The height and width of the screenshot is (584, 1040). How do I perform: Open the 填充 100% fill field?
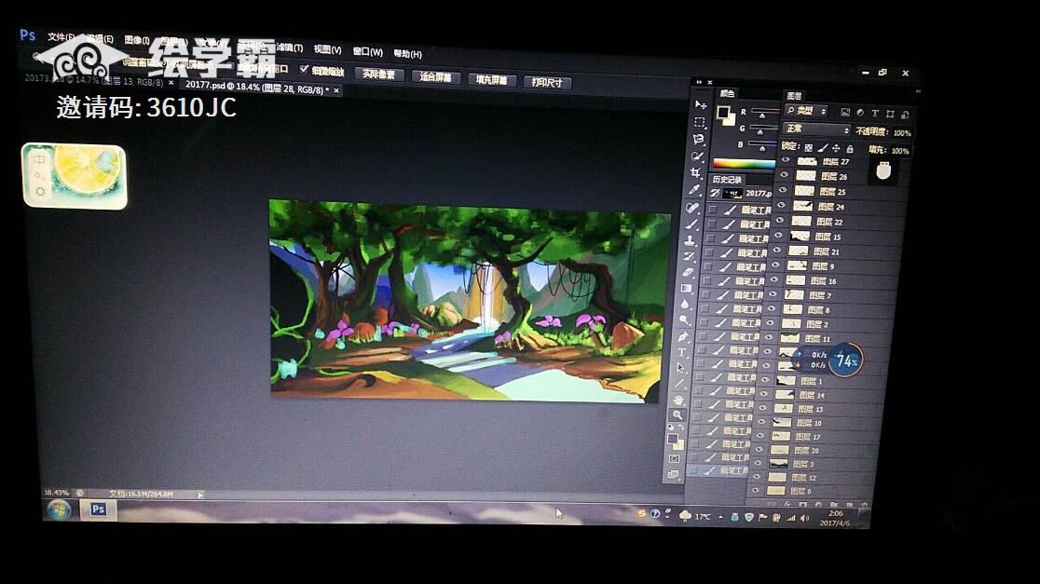pyautogui.click(x=899, y=151)
